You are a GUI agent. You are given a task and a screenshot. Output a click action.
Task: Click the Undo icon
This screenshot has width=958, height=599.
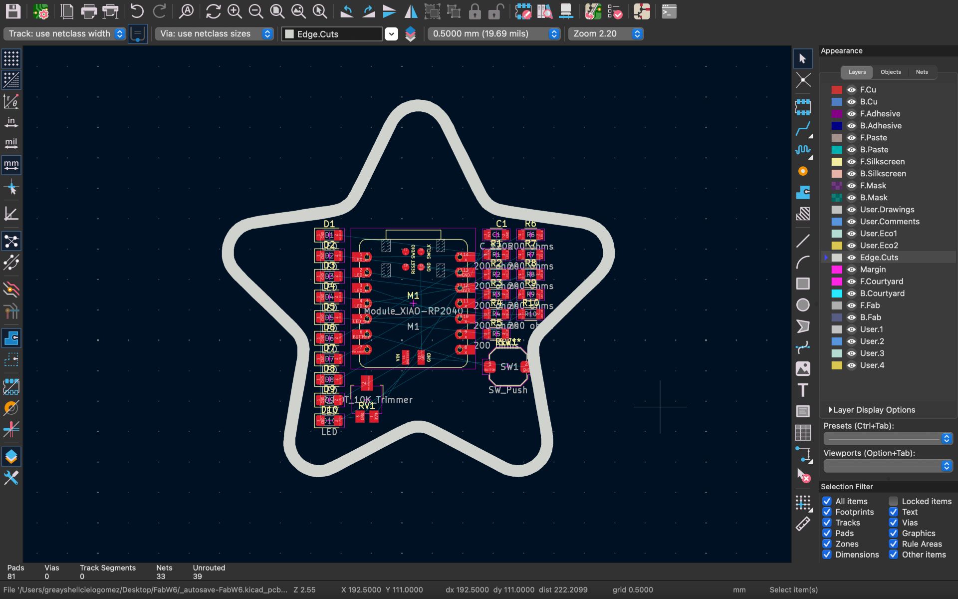[x=137, y=11]
